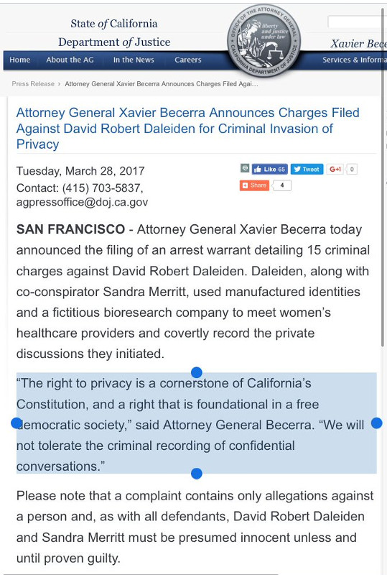Open the About the AG menu
The image size is (387, 575).
pos(70,60)
